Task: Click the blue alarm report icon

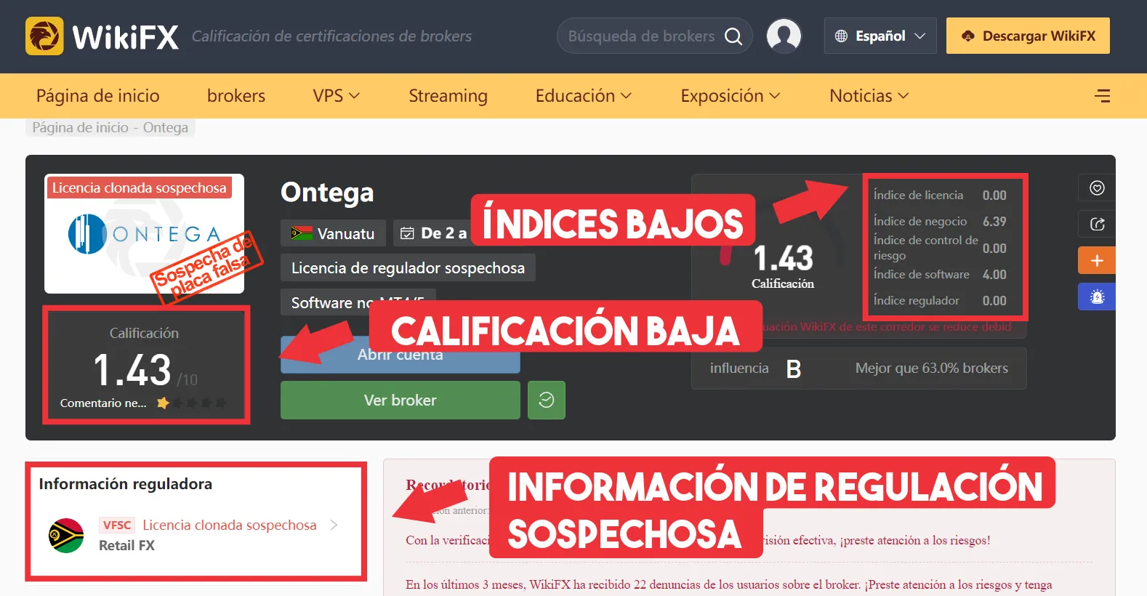Action: (x=1097, y=297)
